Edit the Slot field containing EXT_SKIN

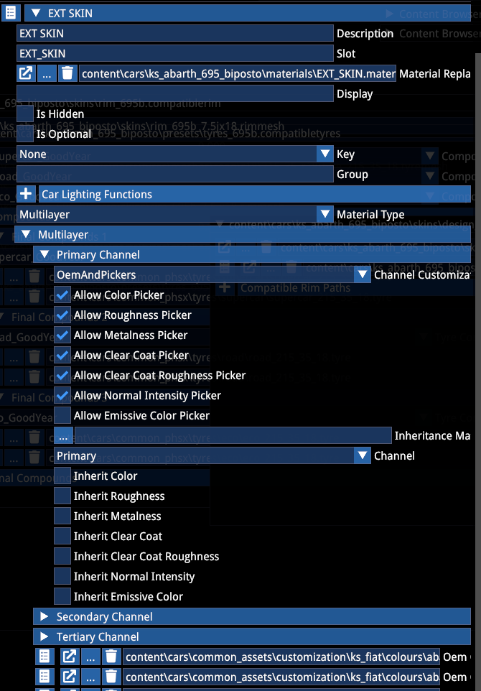tap(175, 54)
